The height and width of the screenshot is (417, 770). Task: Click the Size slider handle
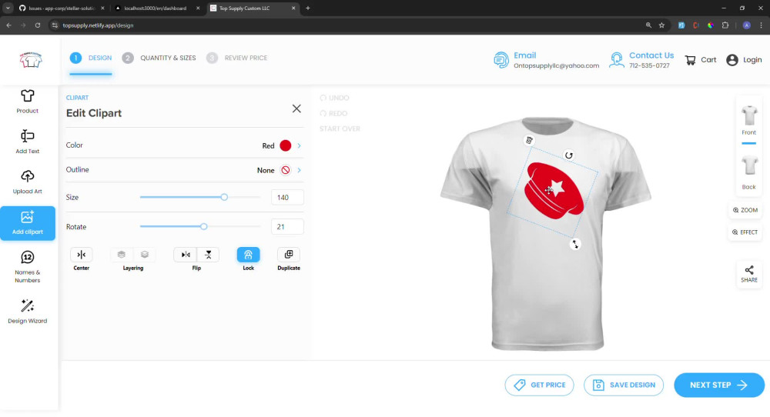pyautogui.click(x=224, y=197)
